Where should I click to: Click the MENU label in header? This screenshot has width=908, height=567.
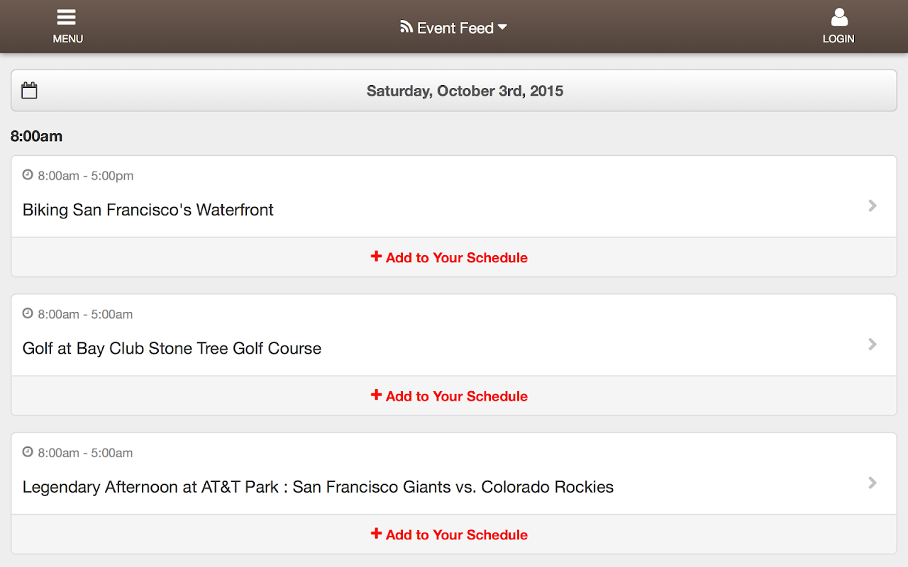(x=68, y=39)
